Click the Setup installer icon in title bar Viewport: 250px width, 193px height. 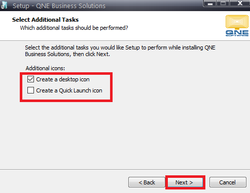pyautogui.click(x=4, y=5)
